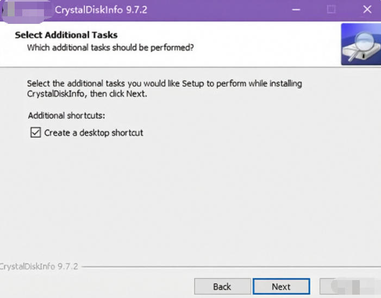Click the blurred app icon in title bar
The height and width of the screenshot is (298, 381).
[26, 11]
